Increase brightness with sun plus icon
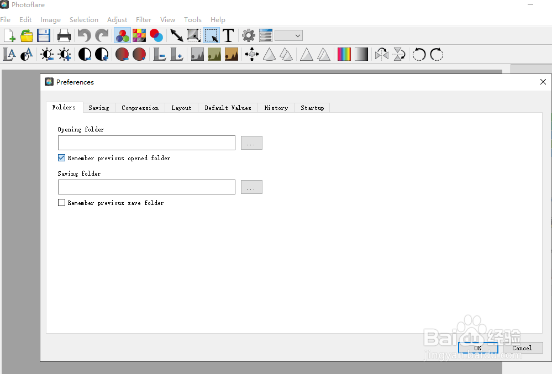The image size is (552, 374). (x=65, y=55)
